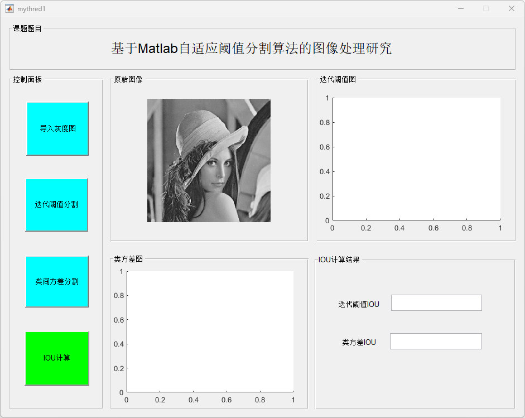The height and width of the screenshot is (418, 525).
Task: Start 类间方差分割 segmentation
Action: 57,281
